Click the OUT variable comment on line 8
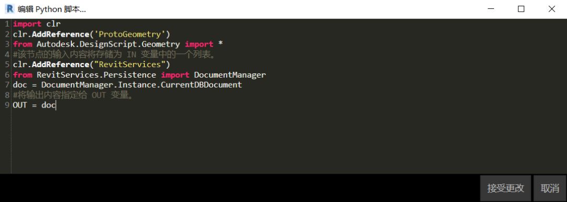 (73, 95)
